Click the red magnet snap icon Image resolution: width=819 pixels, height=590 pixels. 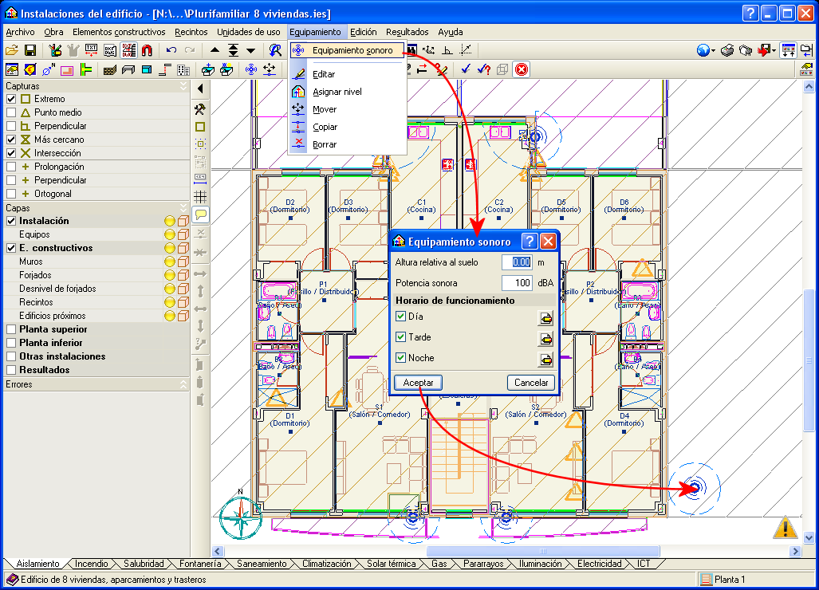point(147,50)
